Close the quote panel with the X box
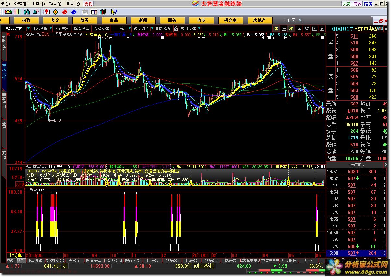This screenshot has width=391, height=277. click(x=386, y=29)
